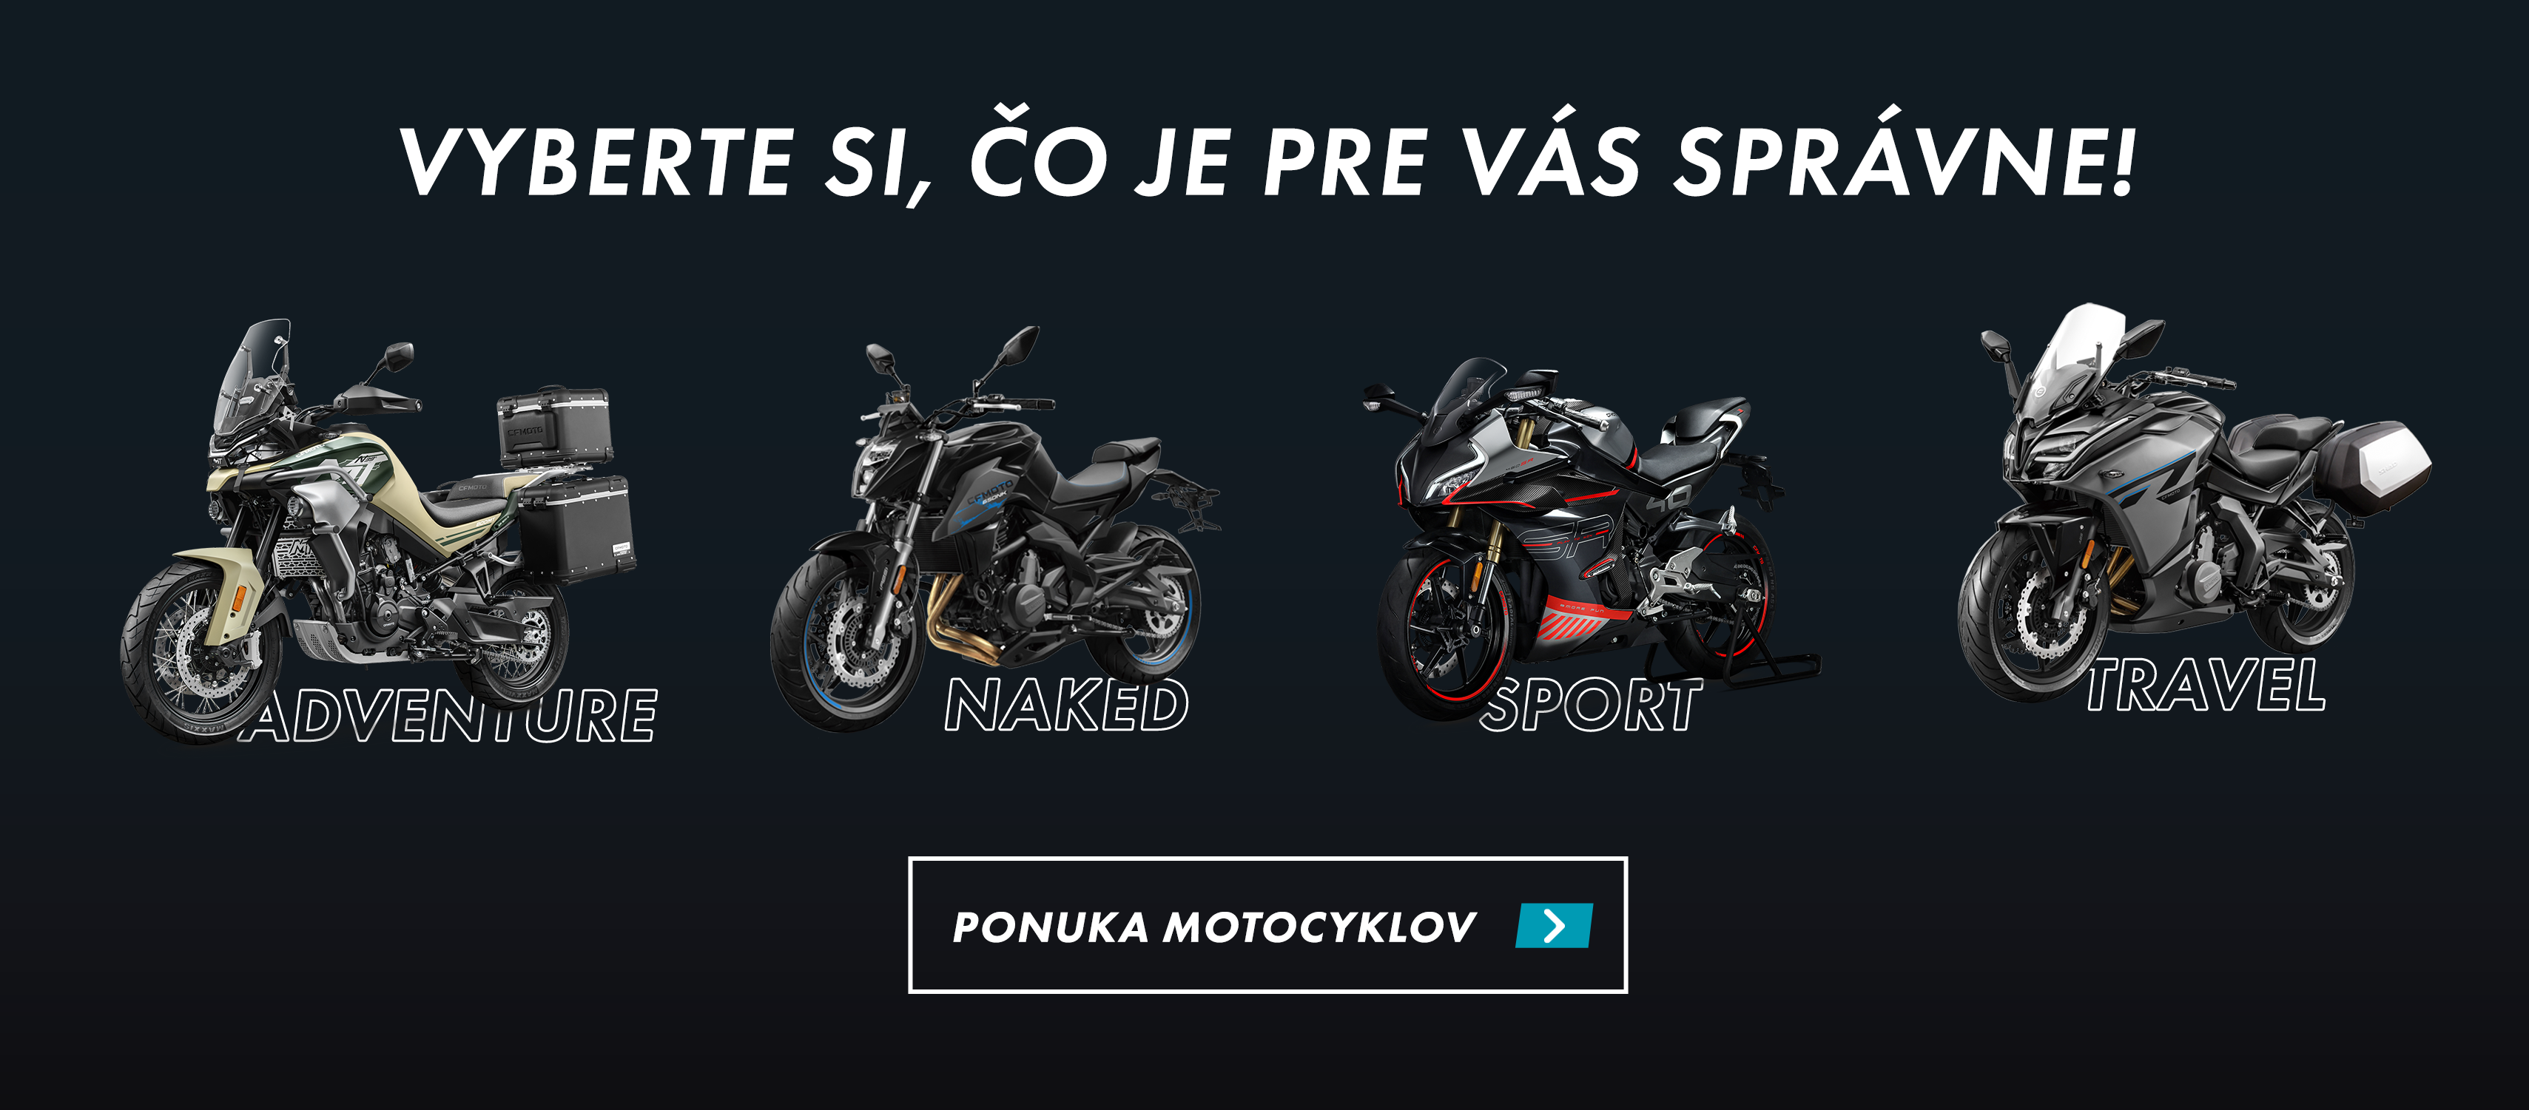
Task: Click the adventure bike's tall windscreen
Action: tap(252, 378)
